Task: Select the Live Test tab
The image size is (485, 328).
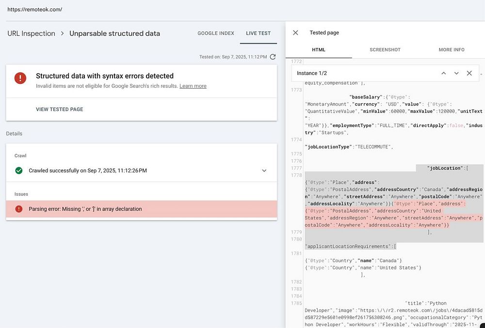Action: point(258,33)
